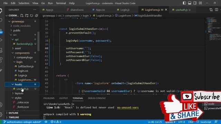Image resolution: width=221 pixels, height=124 pixels.
Task: Select the Terminal panel tab
Action: (78, 98)
